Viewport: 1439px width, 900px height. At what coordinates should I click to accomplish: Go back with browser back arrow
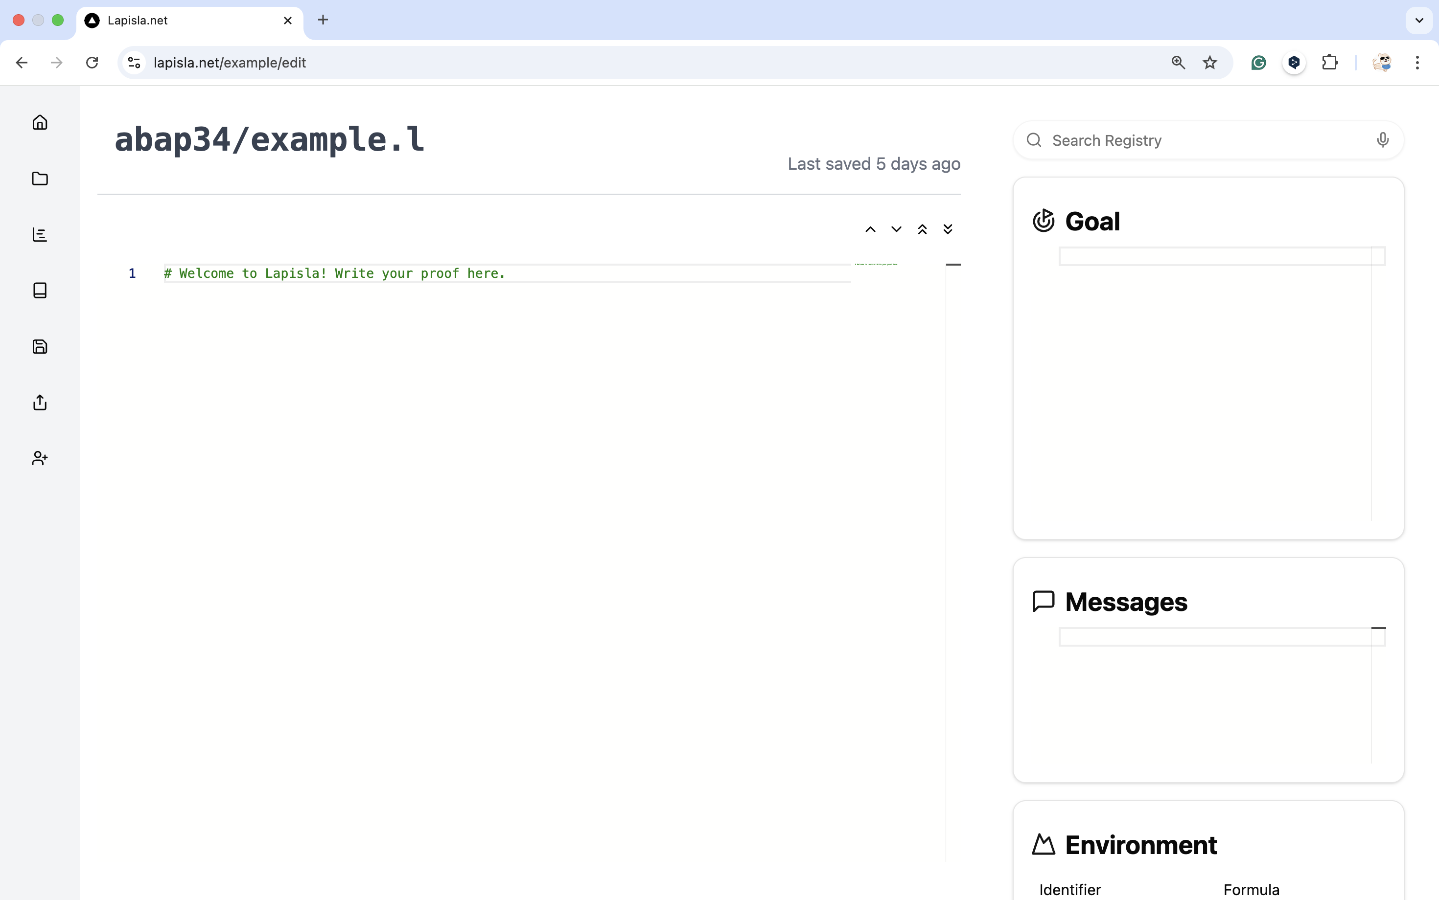[22, 63]
